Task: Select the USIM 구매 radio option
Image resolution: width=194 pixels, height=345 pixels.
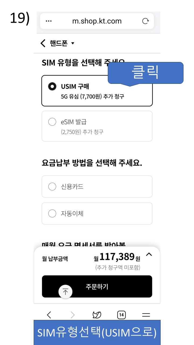Action: [x=97, y=91]
